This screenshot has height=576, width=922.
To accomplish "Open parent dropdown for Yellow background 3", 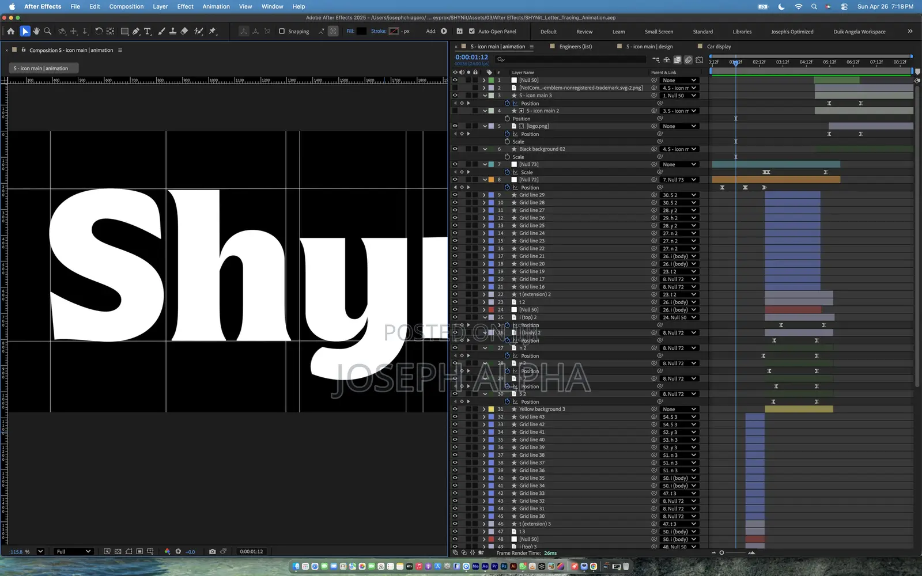I will (680, 409).
